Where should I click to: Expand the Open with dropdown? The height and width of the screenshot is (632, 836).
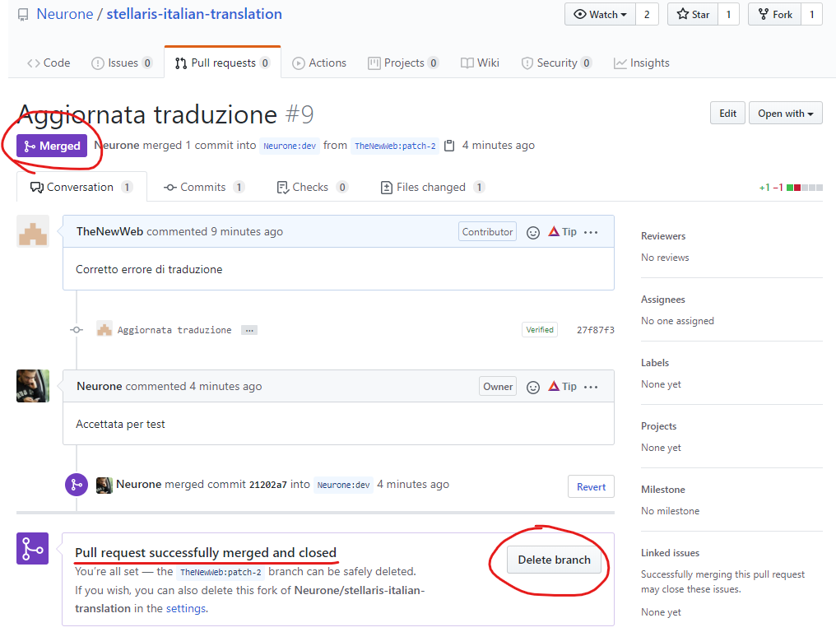tap(785, 113)
